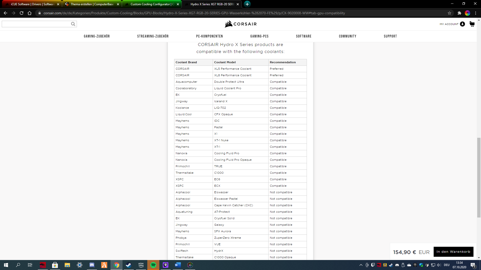The width and height of the screenshot is (481, 270).
Task: Open a new browser tab
Action: pyautogui.click(x=247, y=4)
